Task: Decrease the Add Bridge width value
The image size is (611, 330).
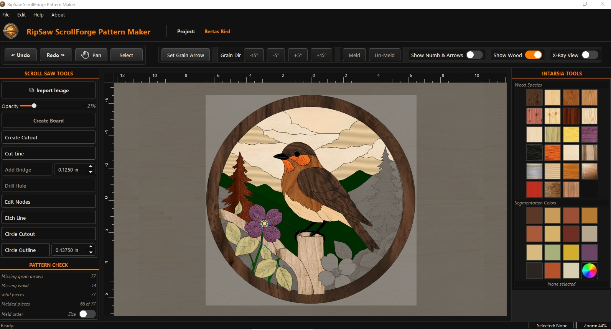Action: pos(91,172)
